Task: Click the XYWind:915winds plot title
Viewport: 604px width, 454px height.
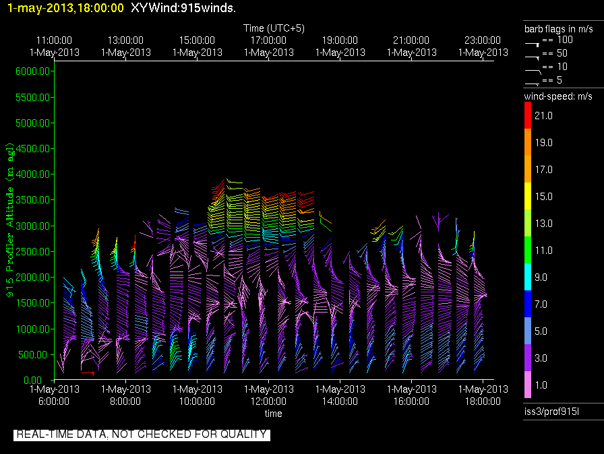Action: pyautogui.click(x=183, y=9)
